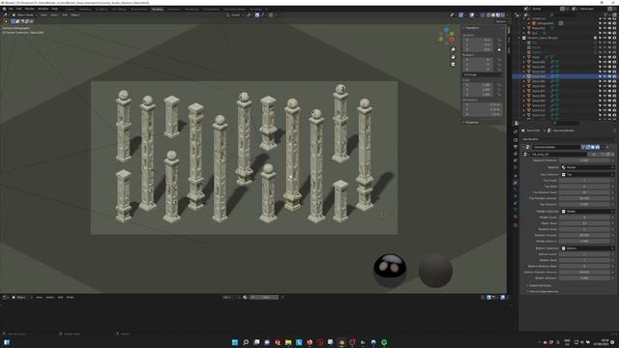Open the Material properties tab
Viewport: 619px width, 348px height.
tap(516, 217)
